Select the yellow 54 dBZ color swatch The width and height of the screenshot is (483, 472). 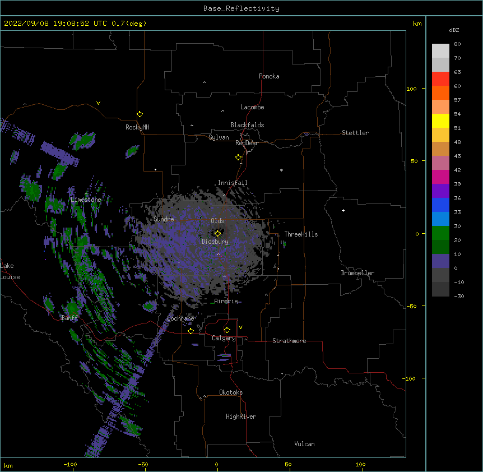click(440, 121)
